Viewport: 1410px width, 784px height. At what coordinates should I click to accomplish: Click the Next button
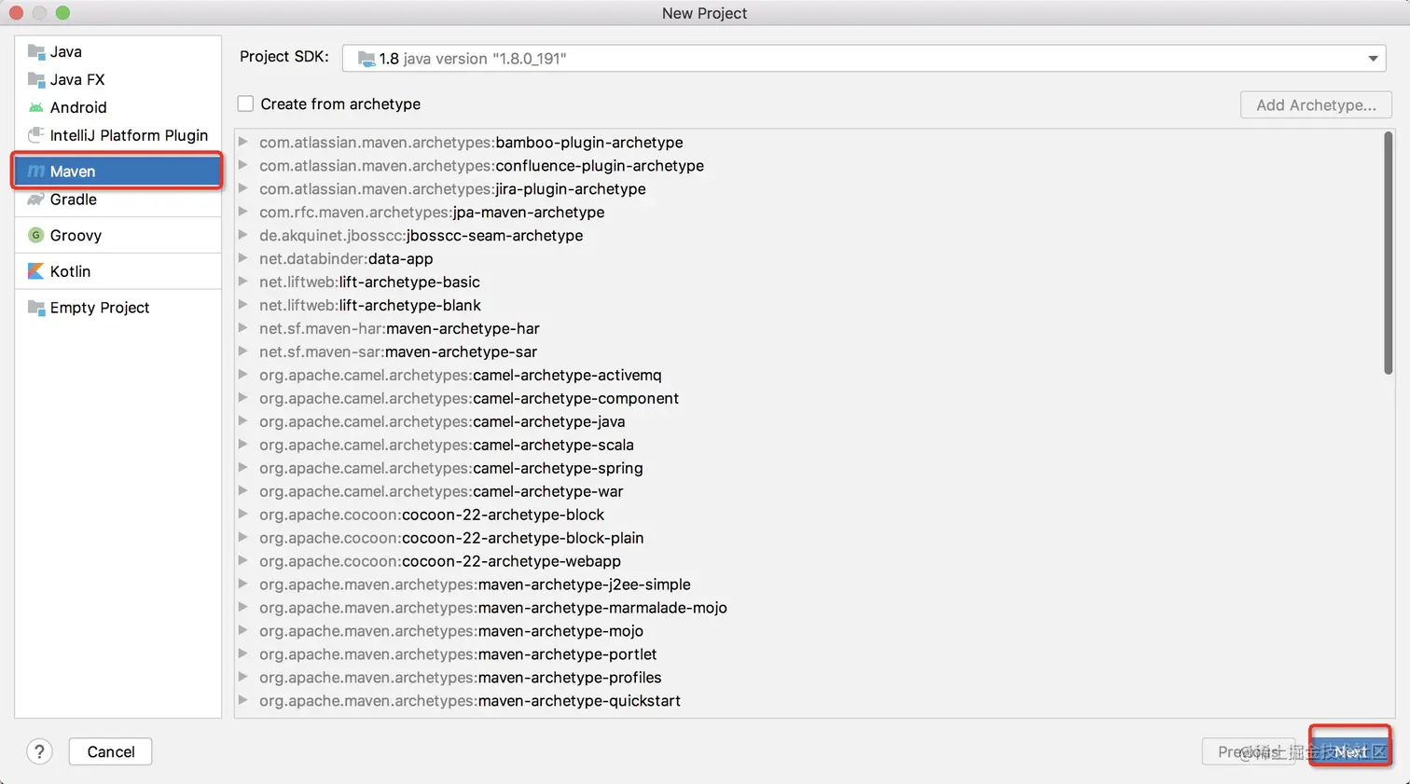(x=1350, y=751)
